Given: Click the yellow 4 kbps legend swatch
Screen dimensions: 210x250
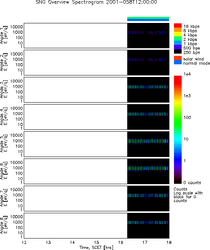Looking at the screenshot, I should pos(178,34).
